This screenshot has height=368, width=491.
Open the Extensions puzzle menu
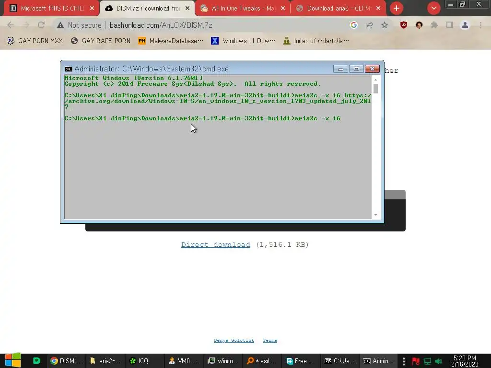[434, 25]
